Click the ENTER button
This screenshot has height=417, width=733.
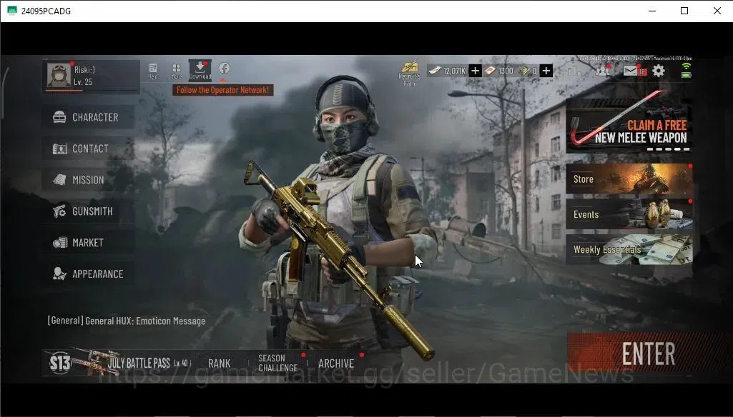click(x=648, y=353)
